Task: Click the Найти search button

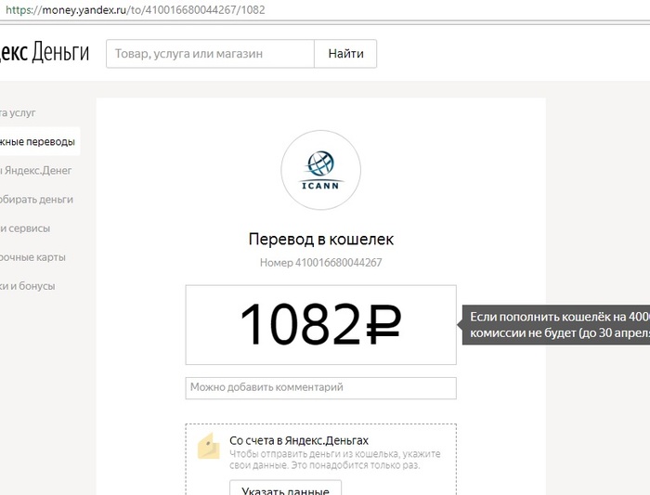Action: pyautogui.click(x=345, y=54)
